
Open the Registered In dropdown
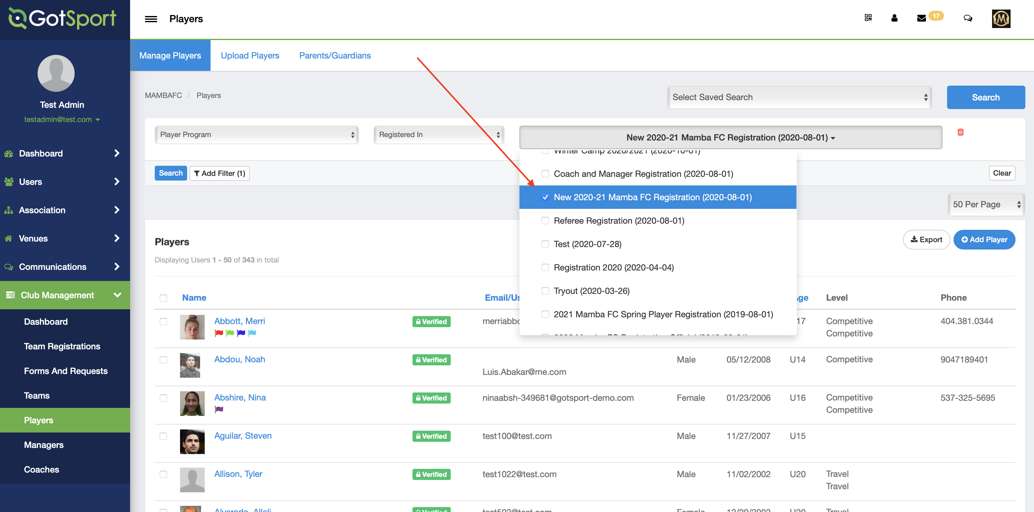(x=439, y=134)
